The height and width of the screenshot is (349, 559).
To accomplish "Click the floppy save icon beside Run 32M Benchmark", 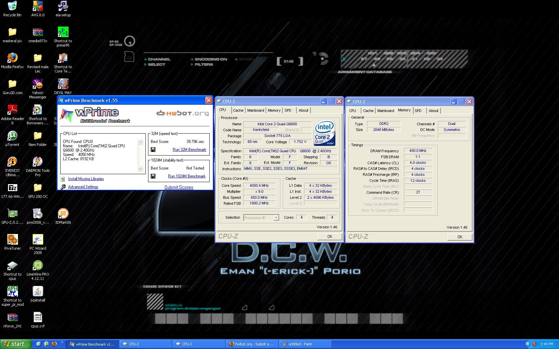I will point(153,150).
